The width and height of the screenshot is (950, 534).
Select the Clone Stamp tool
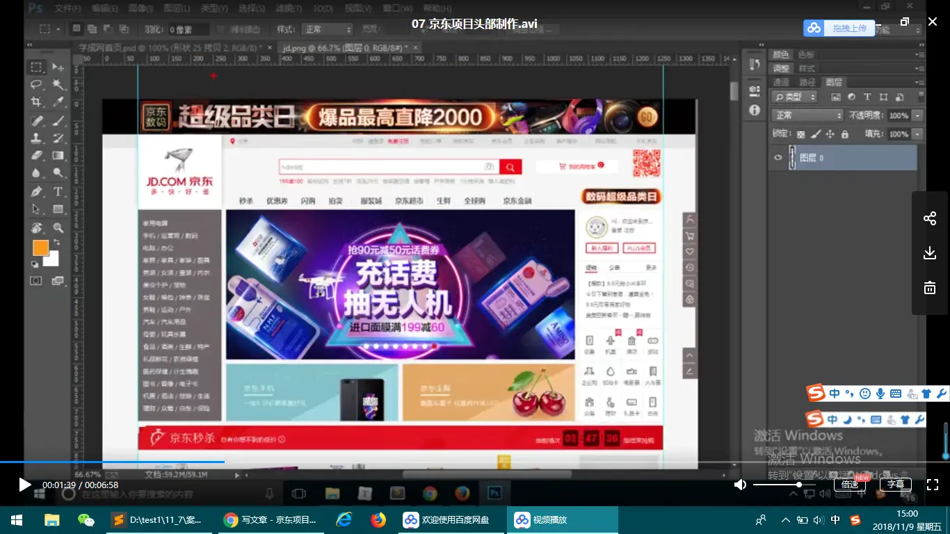click(36, 138)
